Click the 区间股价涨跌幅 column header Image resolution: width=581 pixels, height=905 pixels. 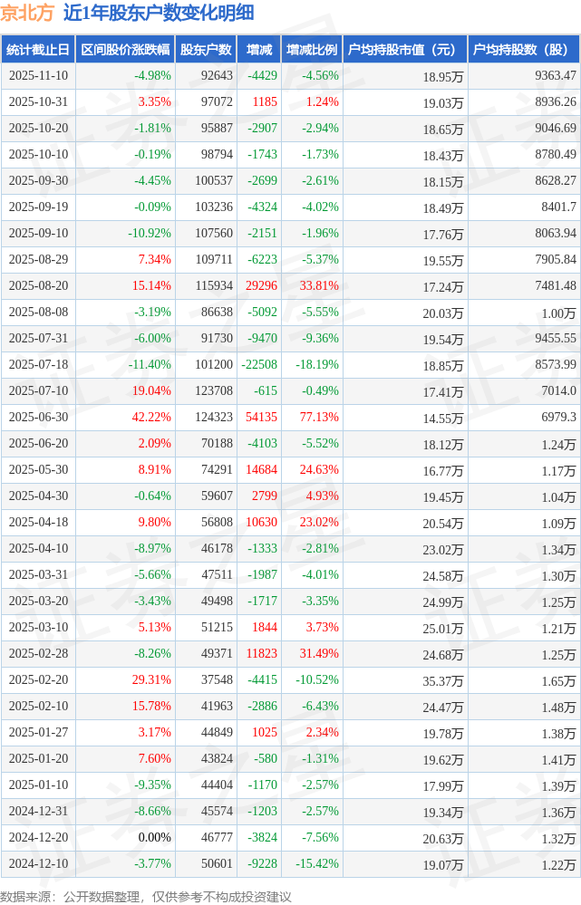click(124, 50)
